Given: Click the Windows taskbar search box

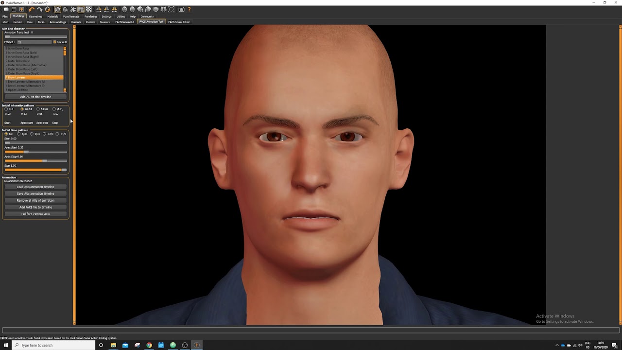Looking at the screenshot, I should [53, 345].
